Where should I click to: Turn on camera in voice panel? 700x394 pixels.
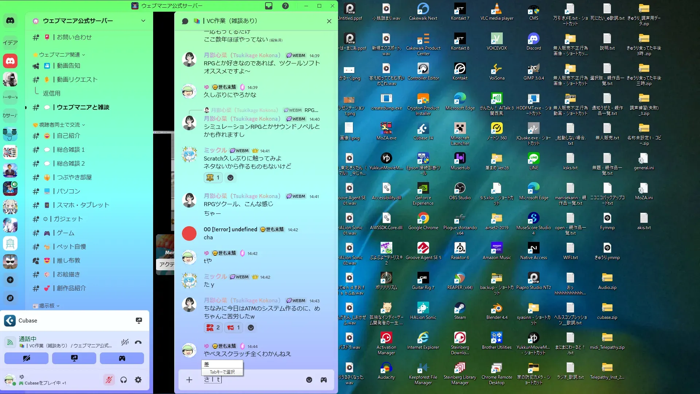coord(26,358)
